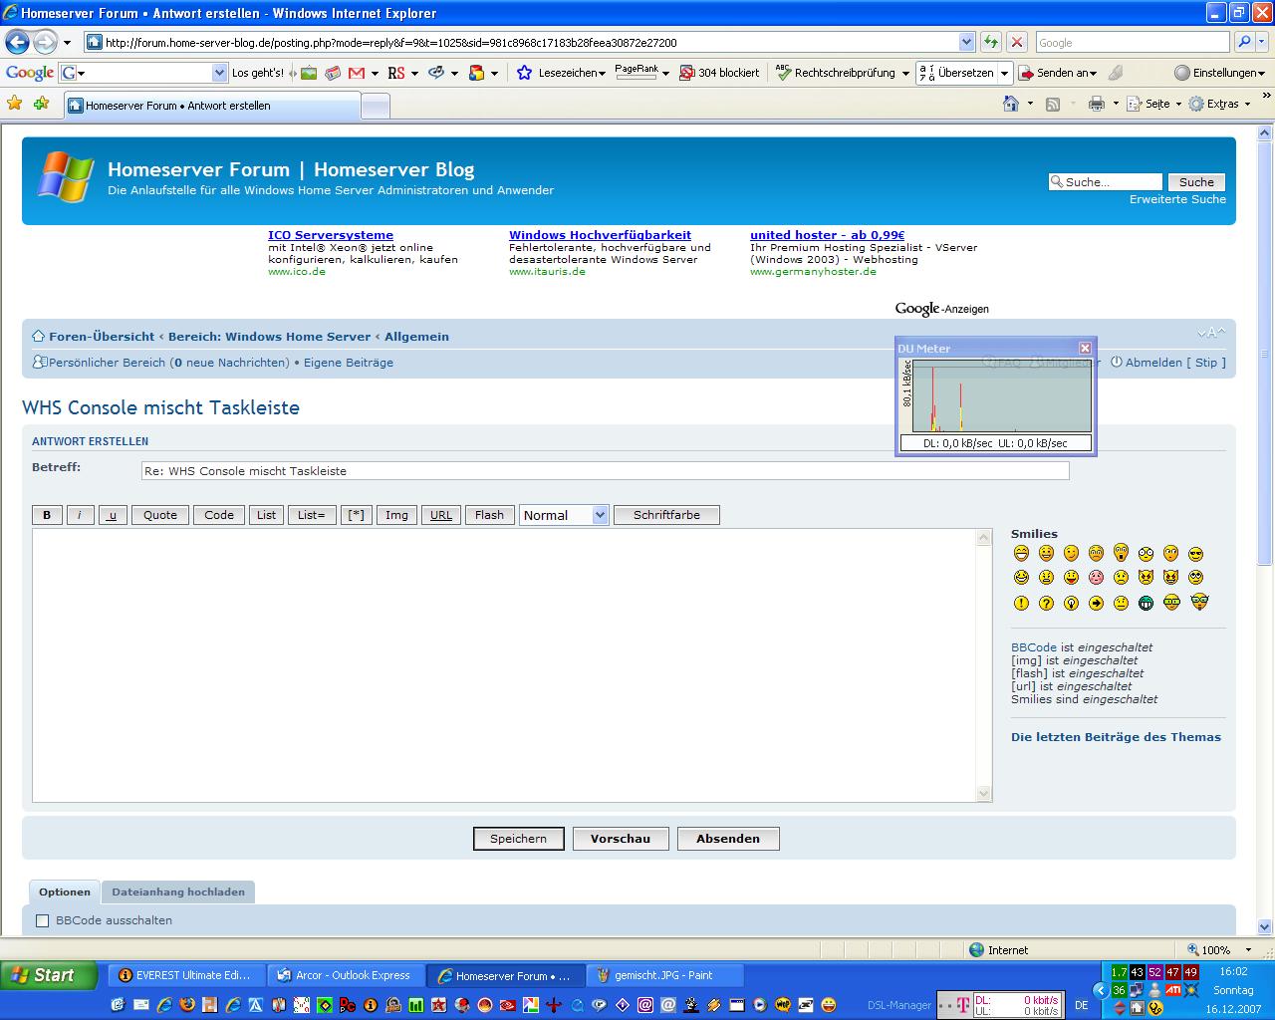The height and width of the screenshot is (1020, 1275).
Task: Switch to Dateianhang hochladen tab
Action: (x=178, y=892)
